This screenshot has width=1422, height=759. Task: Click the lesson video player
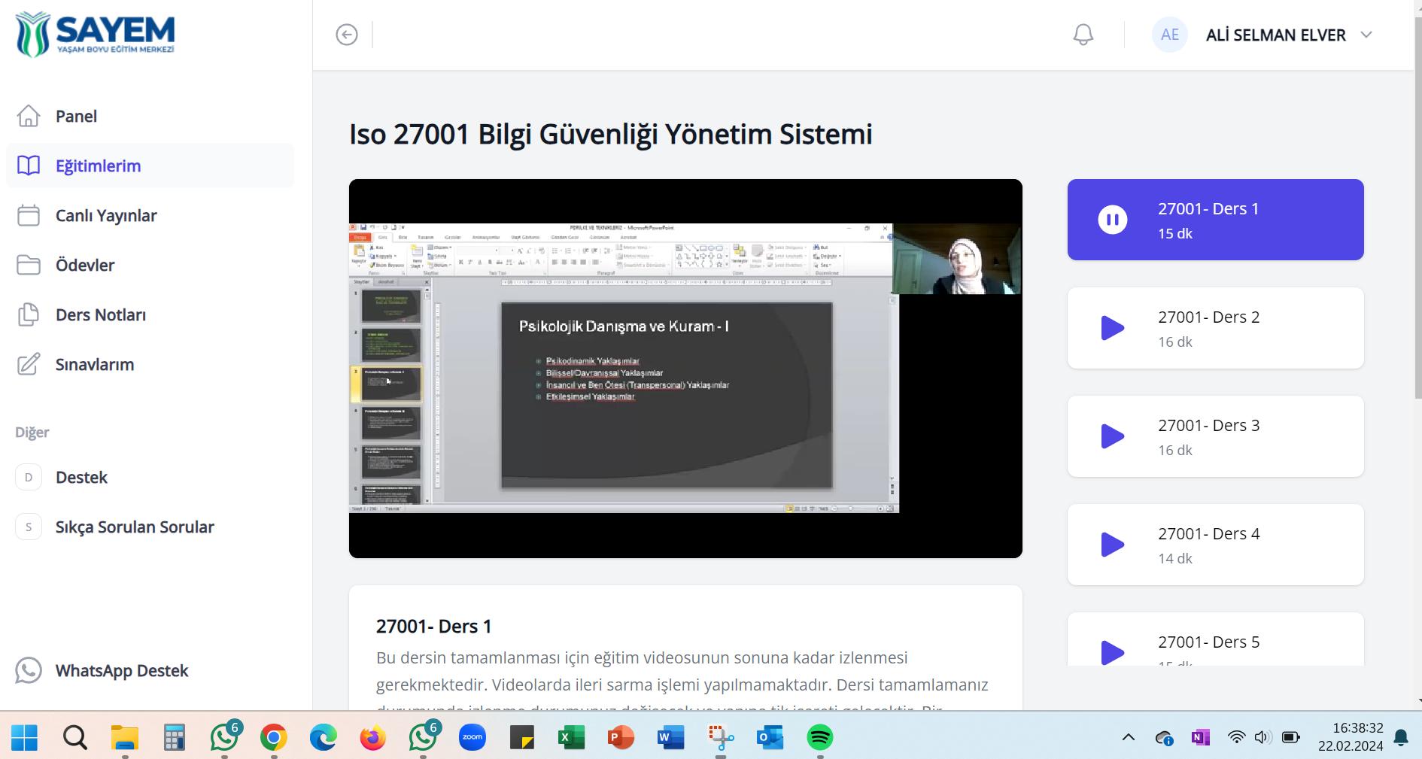pos(685,369)
